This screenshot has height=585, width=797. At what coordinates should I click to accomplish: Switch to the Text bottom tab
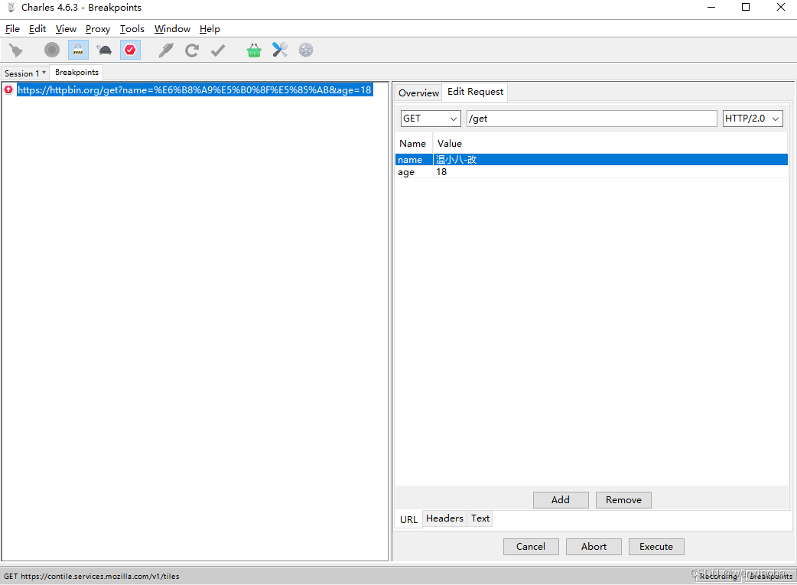[x=480, y=518]
